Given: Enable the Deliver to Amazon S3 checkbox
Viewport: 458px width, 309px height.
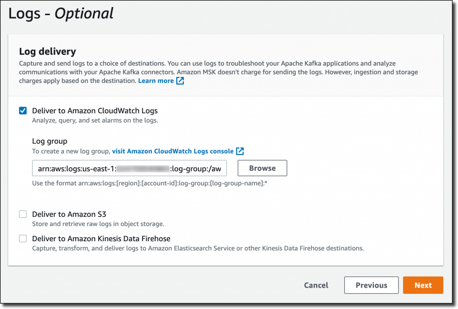Looking at the screenshot, I should [23, 214].
